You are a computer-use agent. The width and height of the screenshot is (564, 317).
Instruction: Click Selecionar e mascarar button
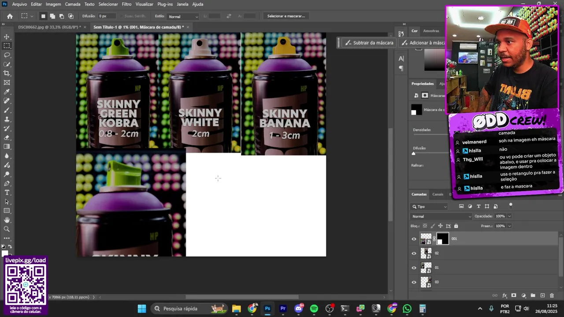click(286, 16)
